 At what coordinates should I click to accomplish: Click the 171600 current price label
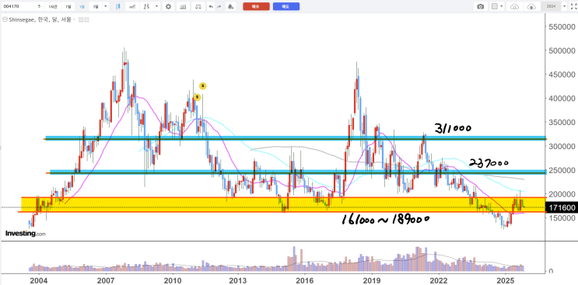pyautogui.click(x=562, y=208)
